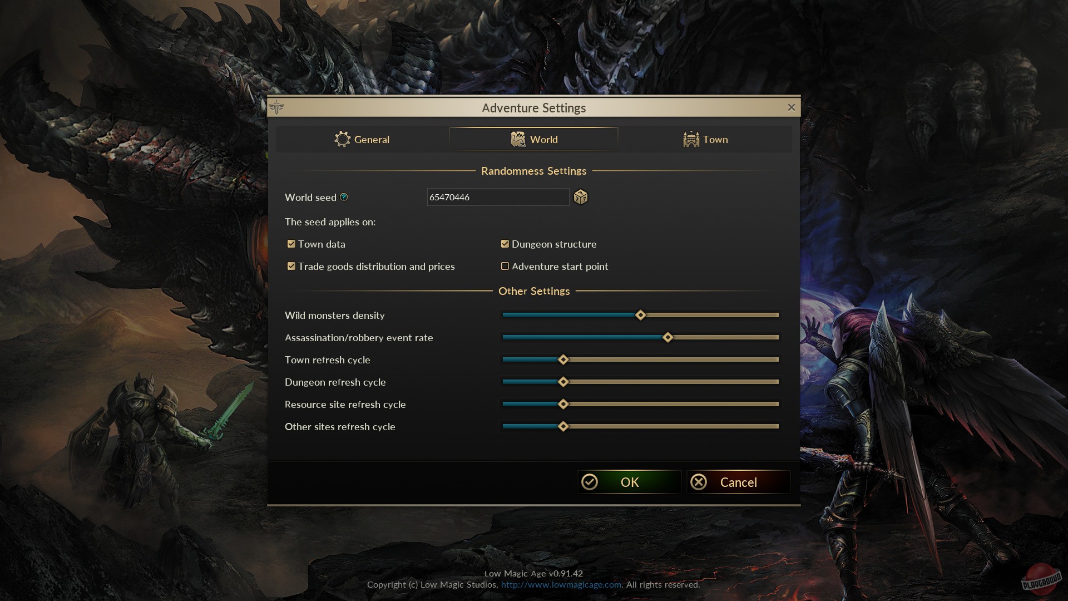Click the random seed dice icon
Viewport: 1068px width, 601px height.
tap(580, 197)
